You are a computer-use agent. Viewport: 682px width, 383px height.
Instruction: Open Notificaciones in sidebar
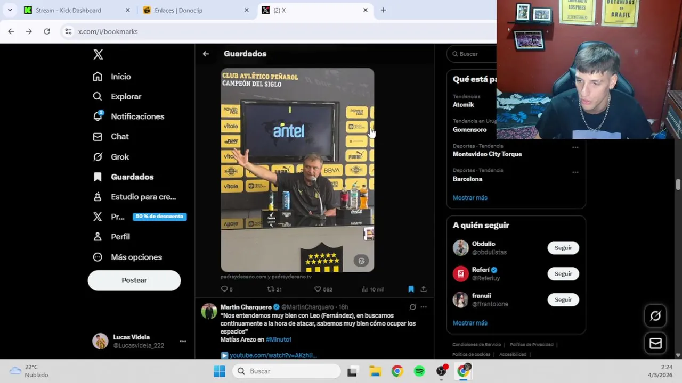128,116
